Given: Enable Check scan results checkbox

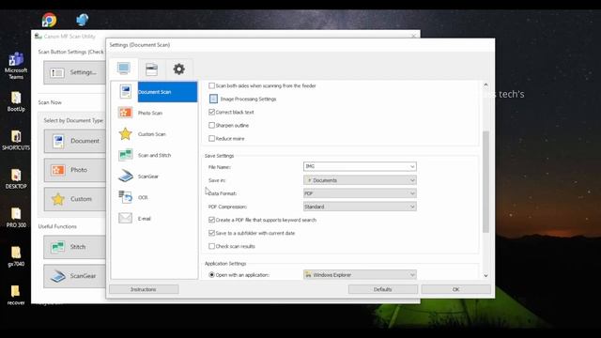Looking at the screenshot, I should pyautogui.click(x=211, y=246).
